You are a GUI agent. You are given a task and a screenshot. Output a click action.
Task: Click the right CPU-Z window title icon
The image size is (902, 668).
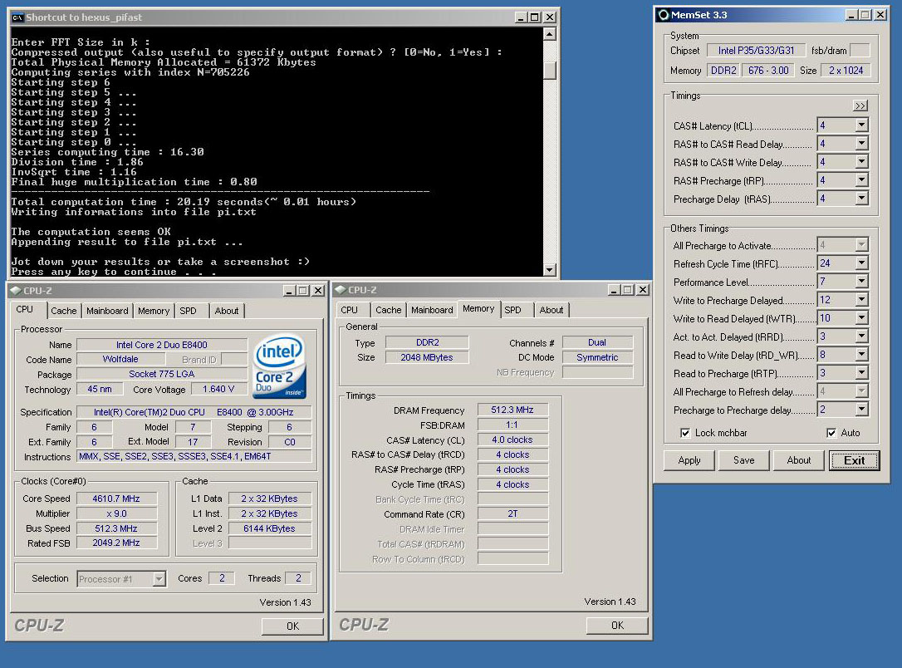[340, 290]
